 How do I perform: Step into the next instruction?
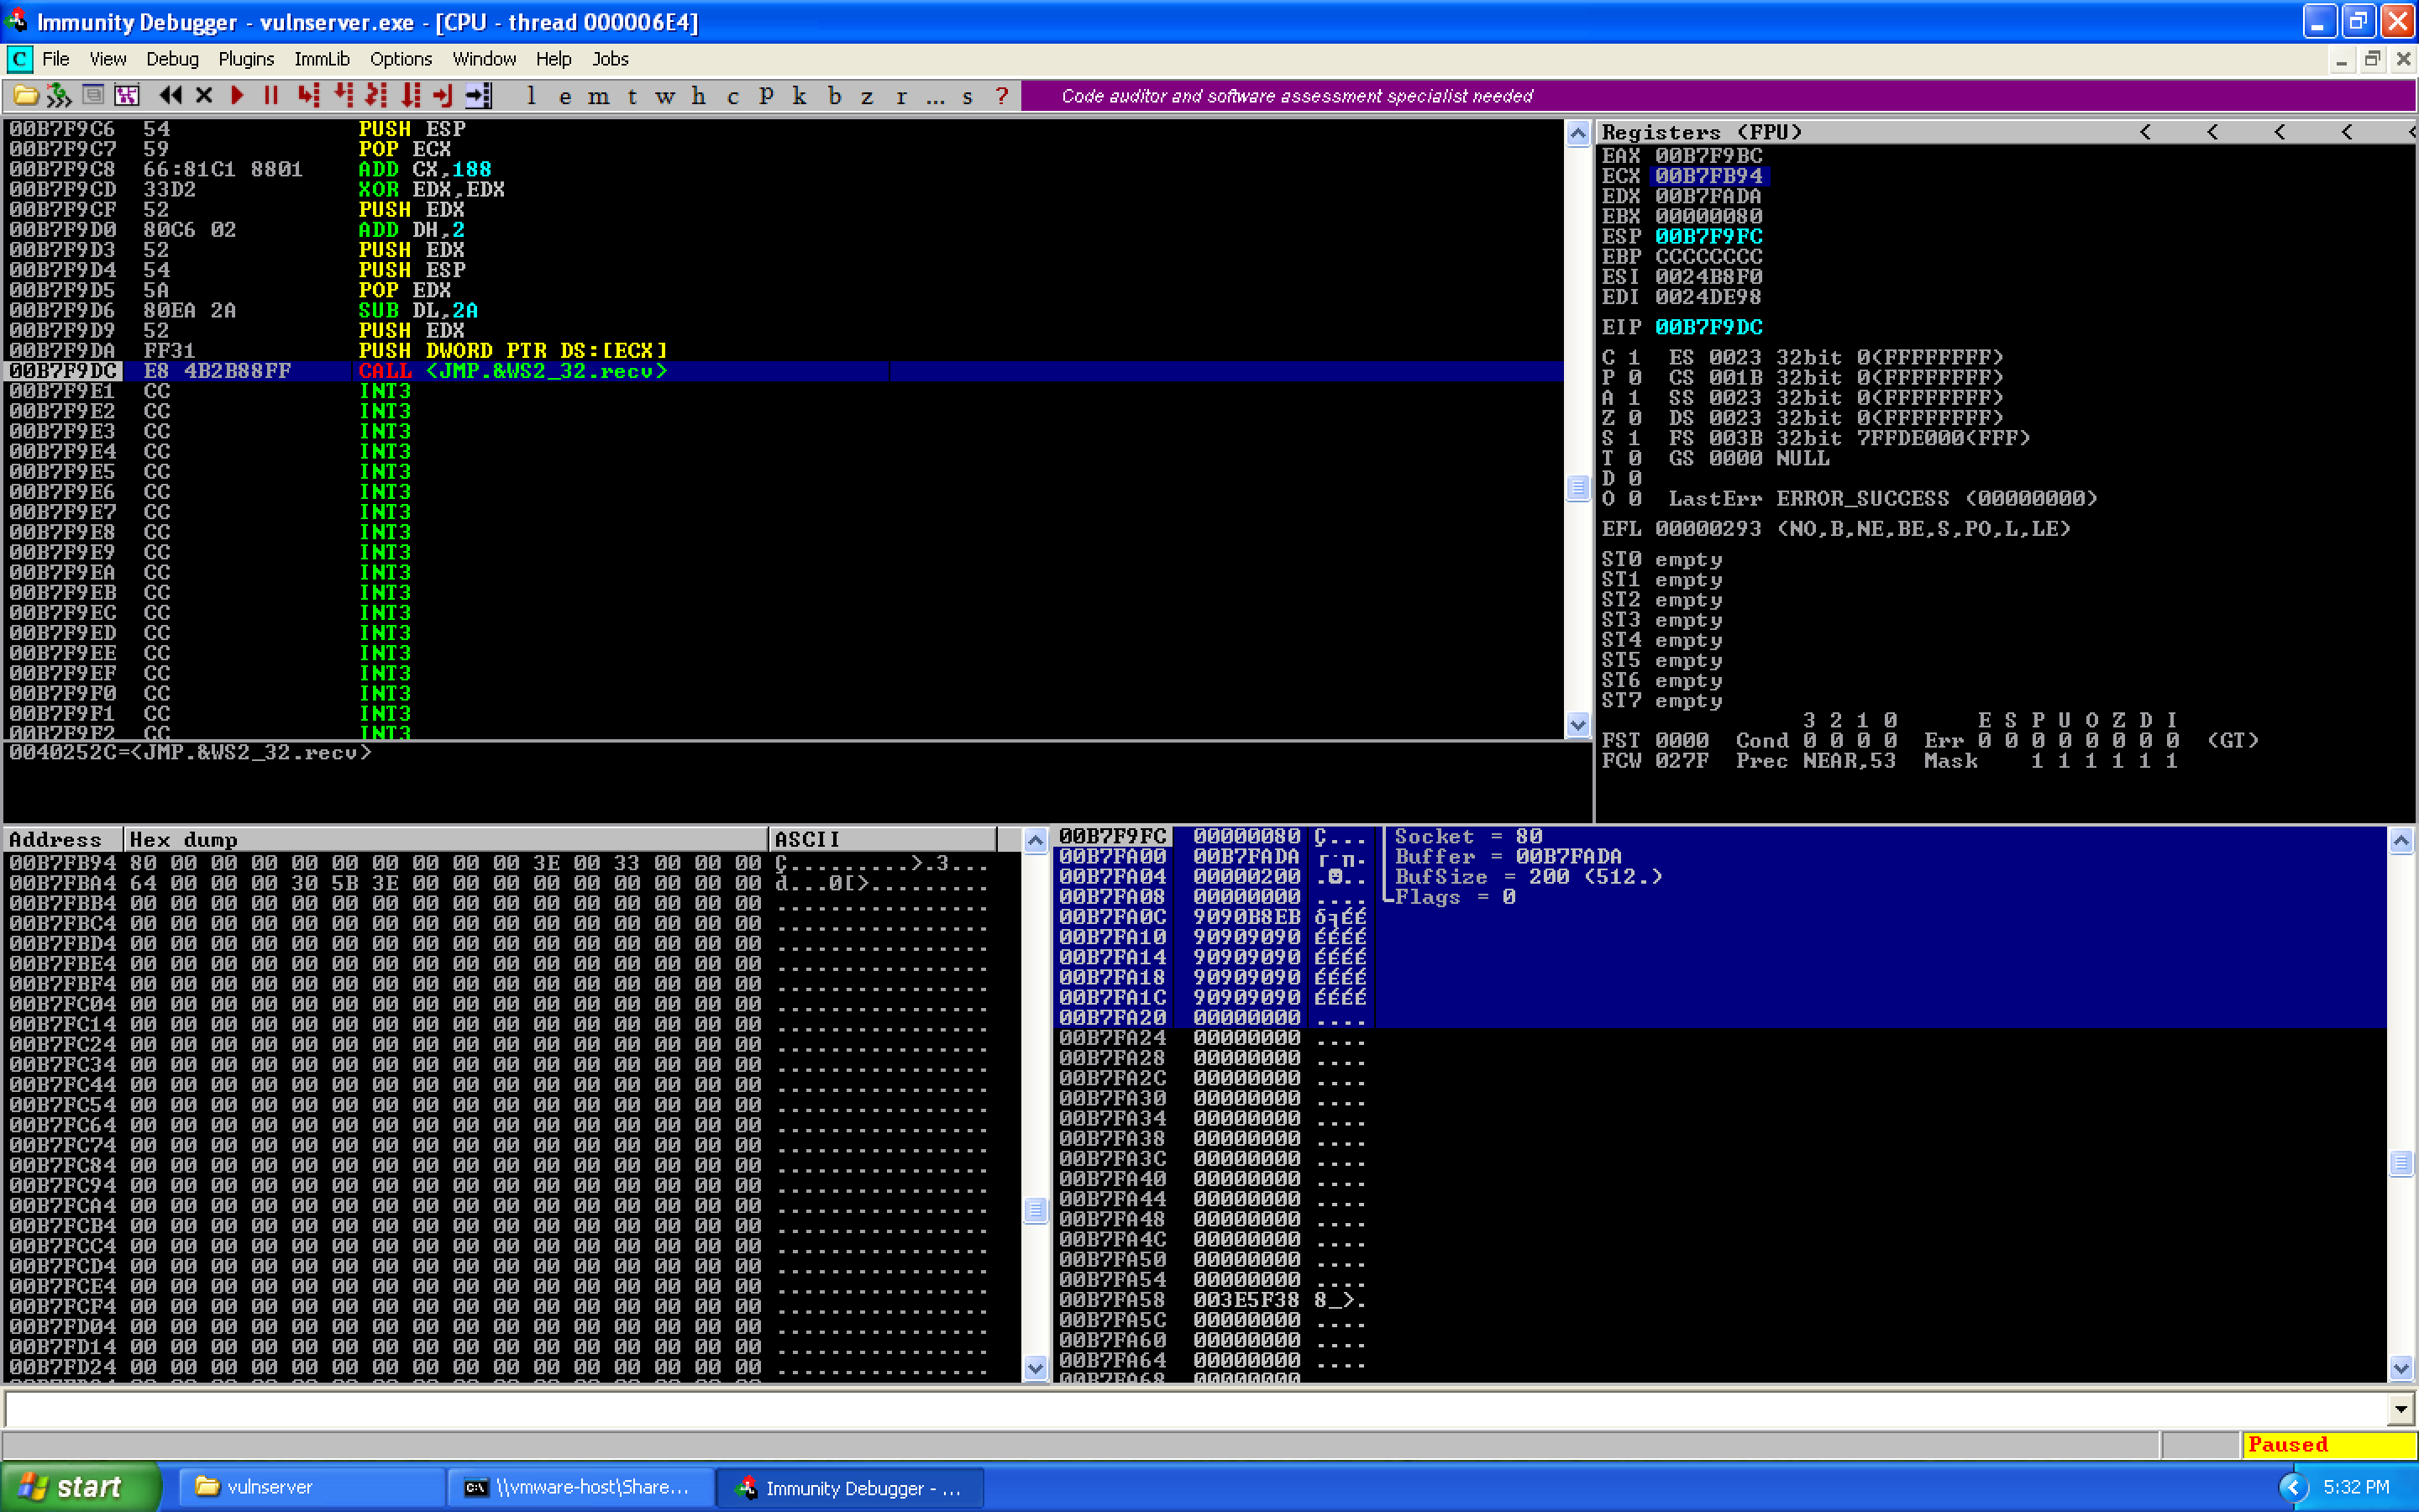pos(307,95)
